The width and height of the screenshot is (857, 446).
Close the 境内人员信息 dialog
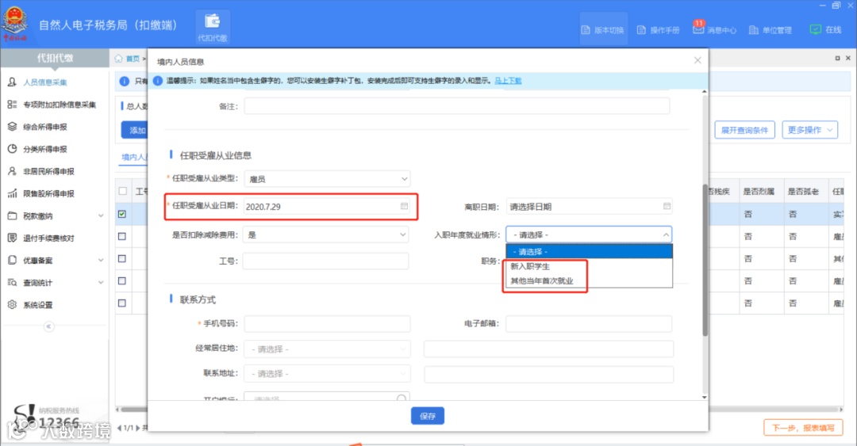(698, 60)
